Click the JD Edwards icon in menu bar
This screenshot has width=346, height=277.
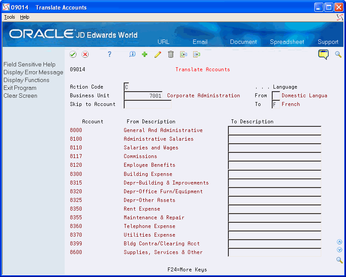(340, 17)
